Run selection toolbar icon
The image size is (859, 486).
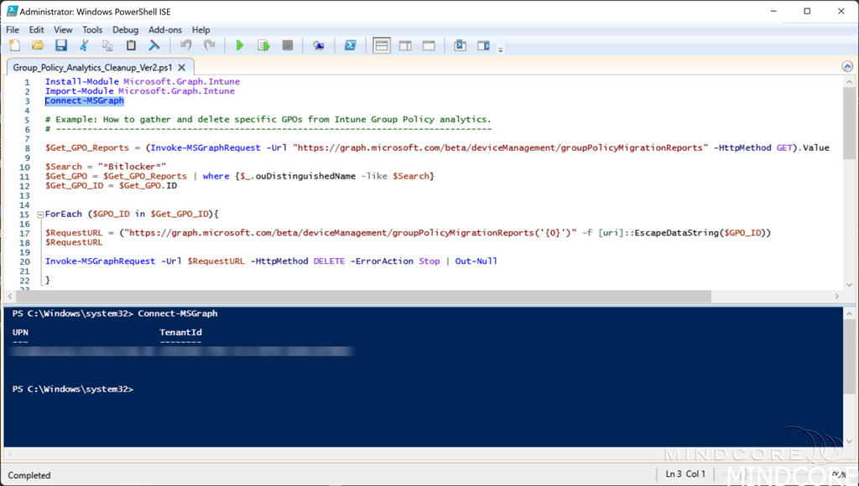263,45
